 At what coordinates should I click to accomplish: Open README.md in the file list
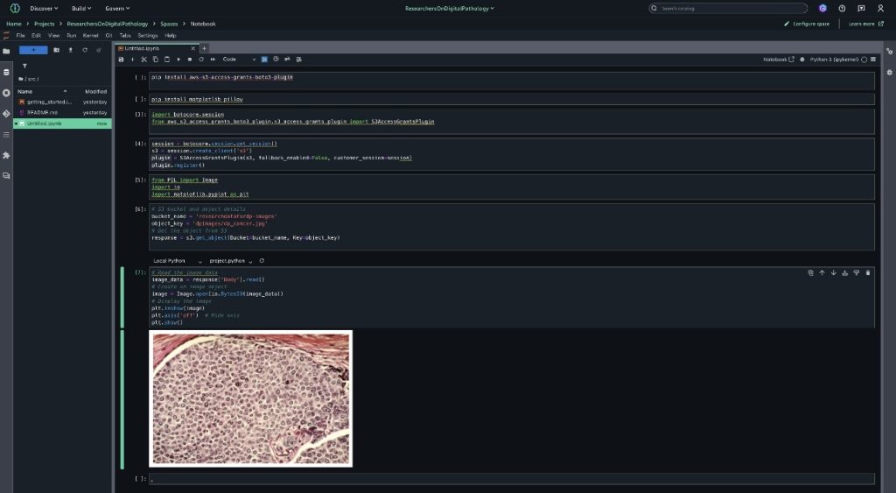point(62,113)
